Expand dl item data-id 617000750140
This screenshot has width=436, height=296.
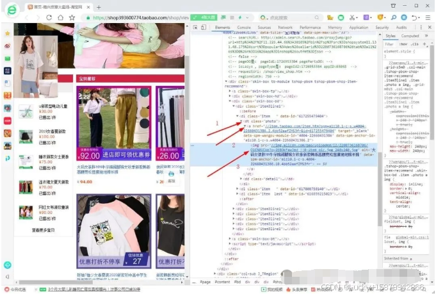tap(237, 189)
